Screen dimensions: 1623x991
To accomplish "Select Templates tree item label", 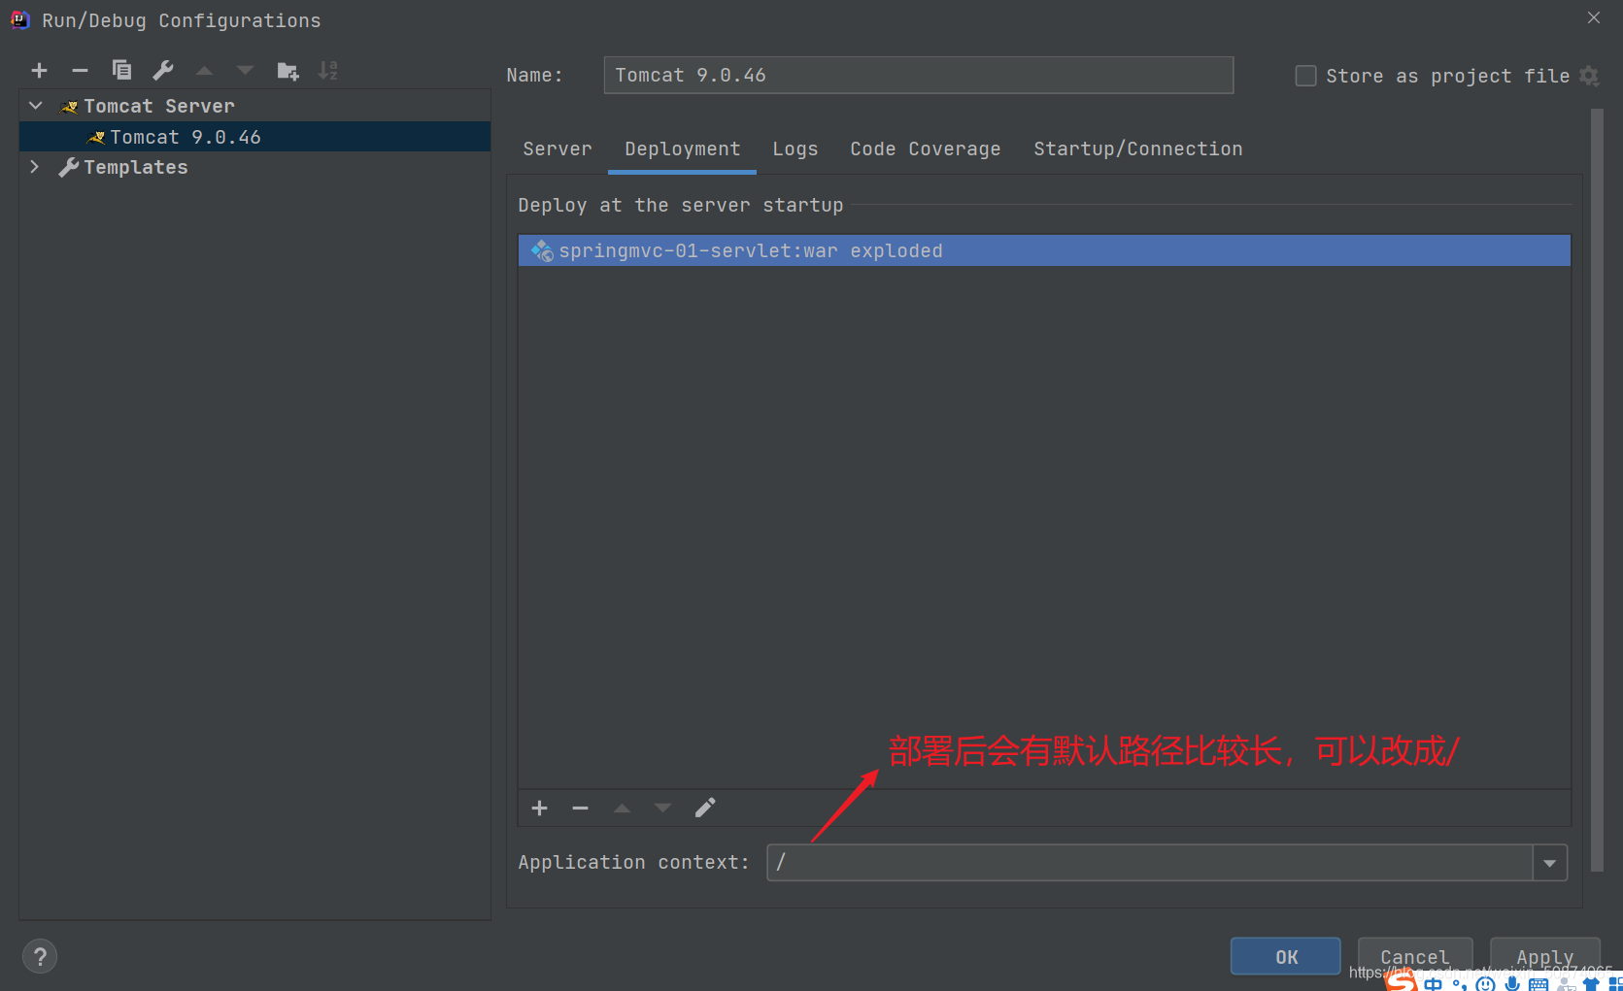I will (135, 167).
